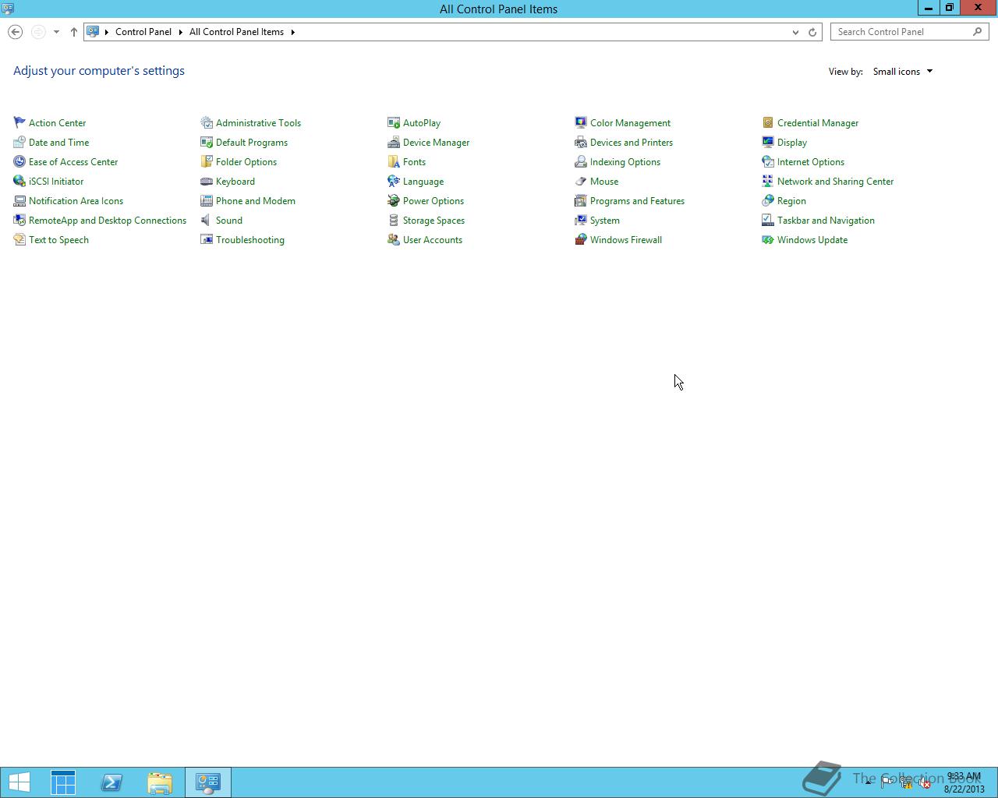The image size is (998, 798).
Task: Open the User Accounts icon
Action: (x=394, y=239)
